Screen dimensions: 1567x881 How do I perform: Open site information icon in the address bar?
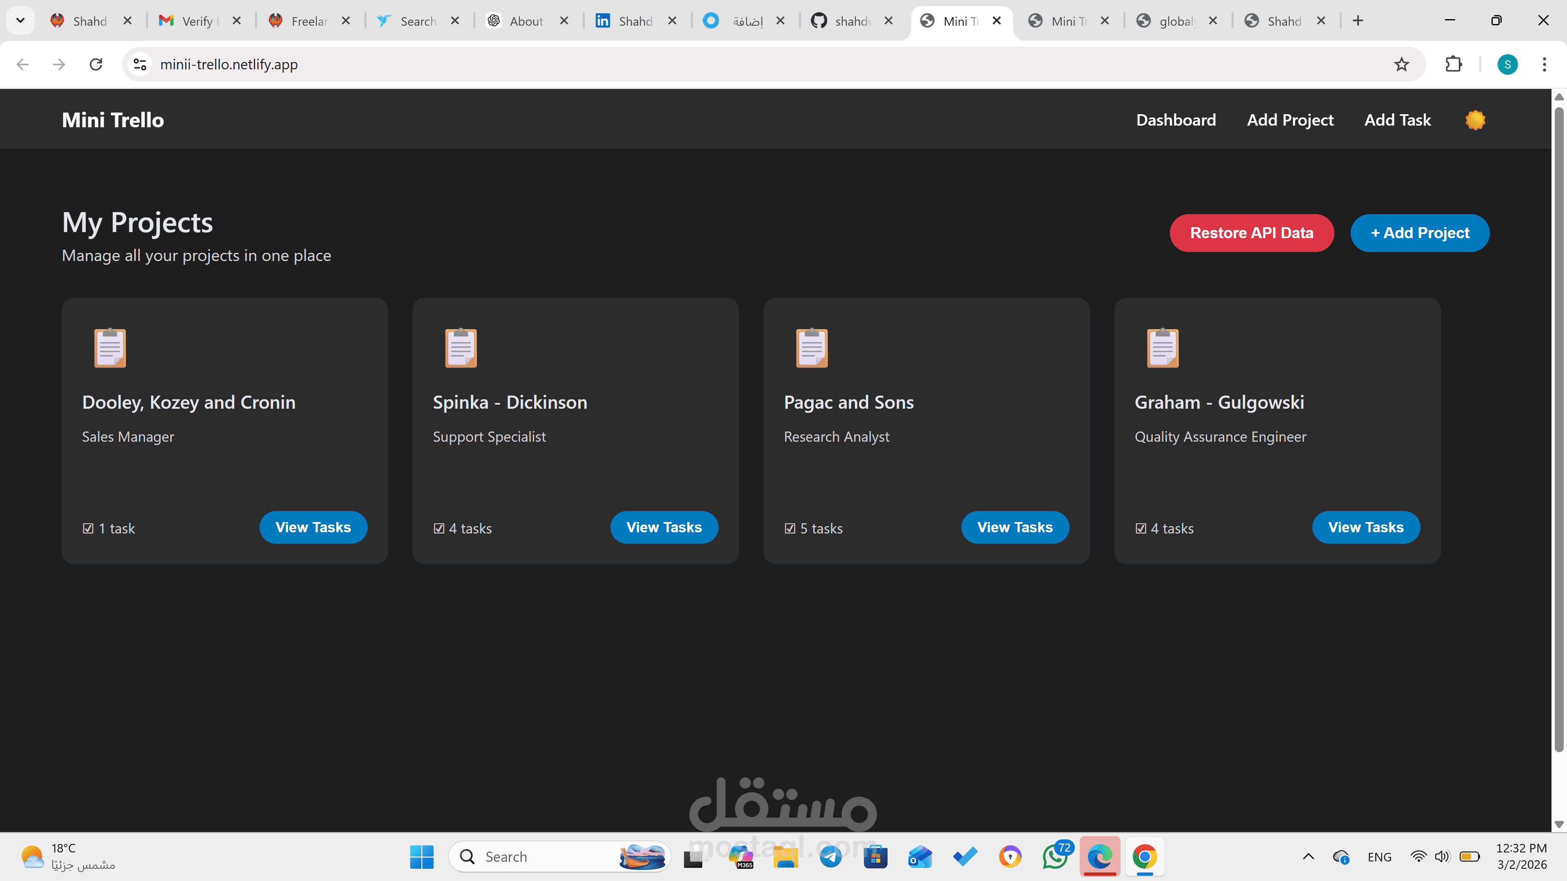(139, 64)
